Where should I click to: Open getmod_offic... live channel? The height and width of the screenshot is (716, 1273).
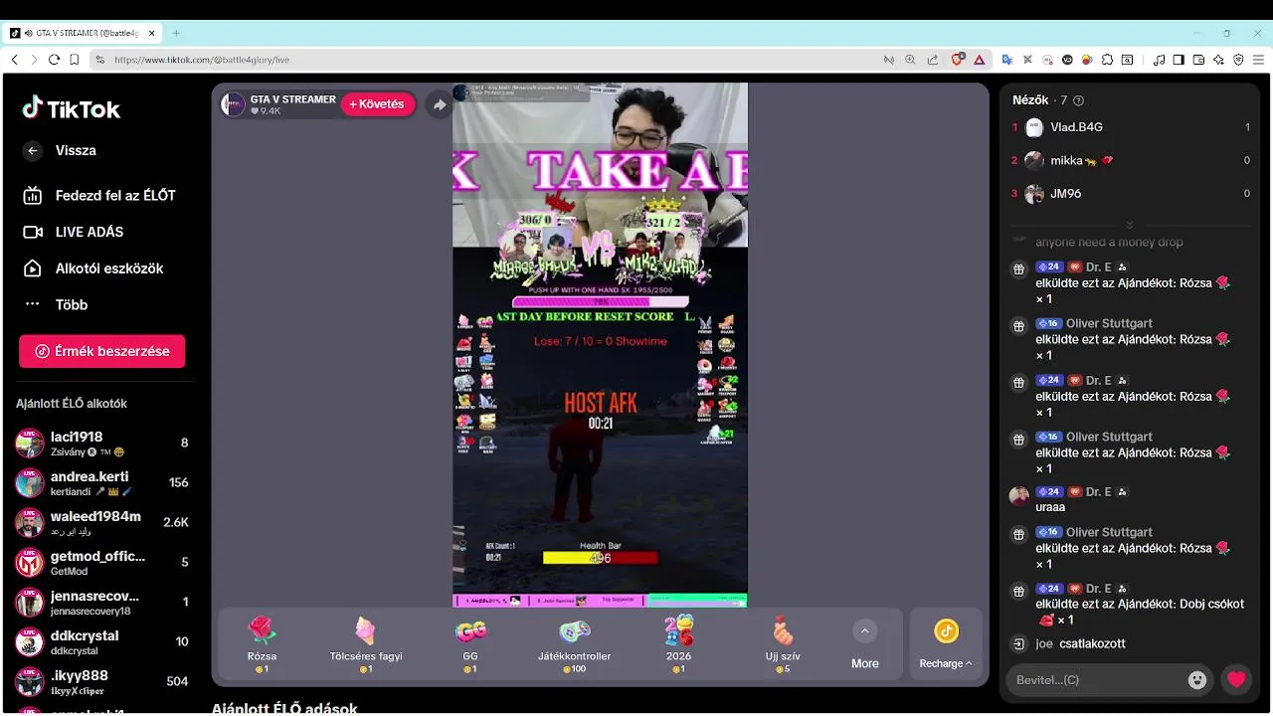(101, 562)
